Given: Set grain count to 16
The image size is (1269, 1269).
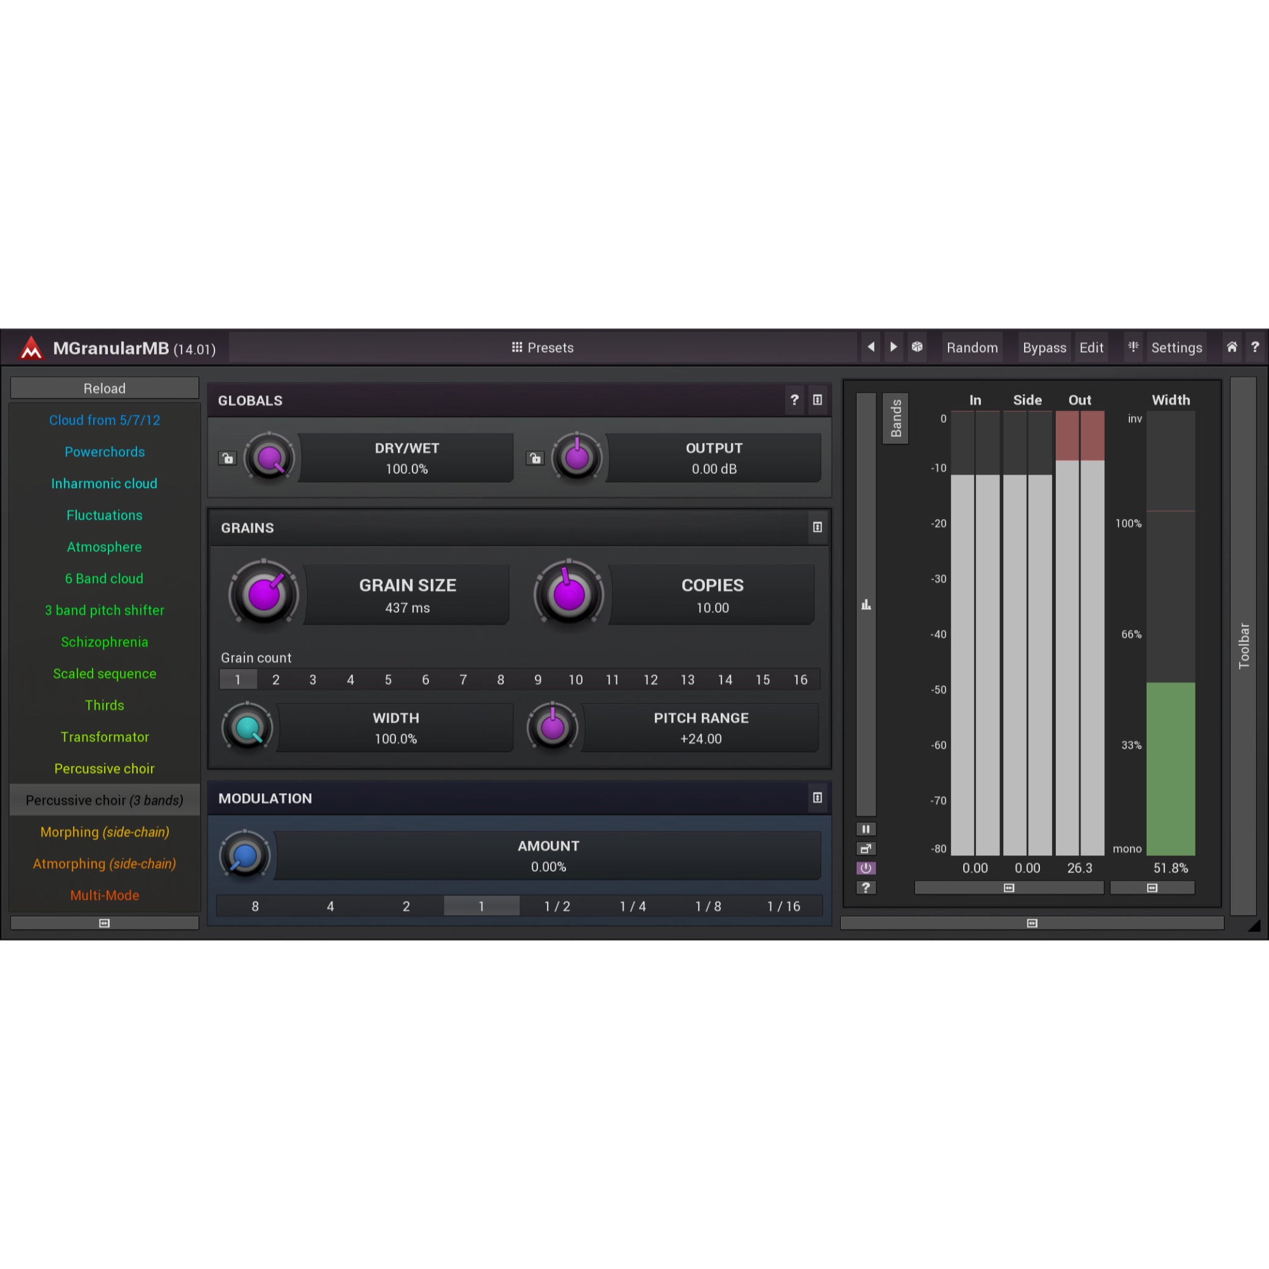Looking at the screenshot, I should 800,680.
